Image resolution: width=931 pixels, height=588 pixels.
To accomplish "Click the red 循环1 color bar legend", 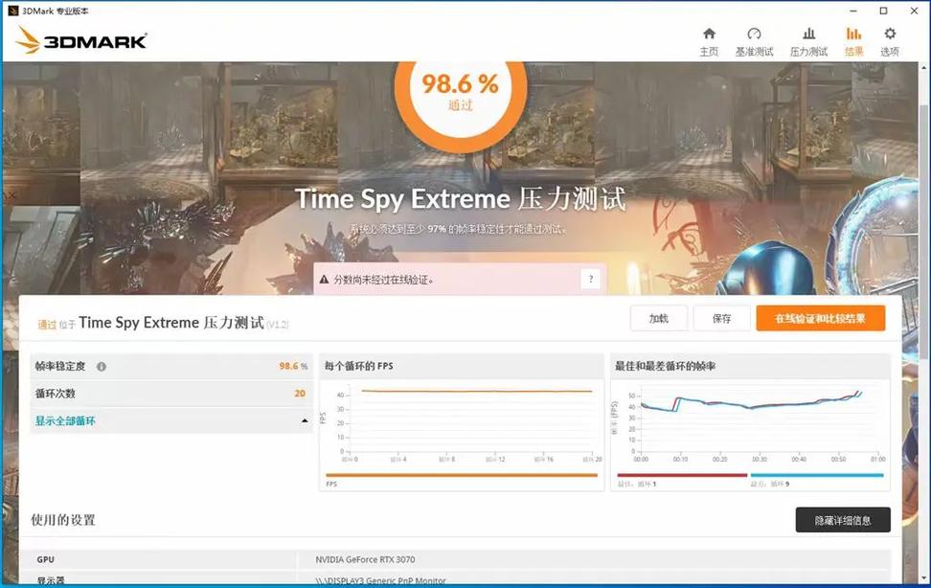I will tap(685, 472).
